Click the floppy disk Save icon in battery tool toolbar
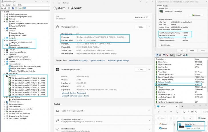 click(x=171, y=55)
